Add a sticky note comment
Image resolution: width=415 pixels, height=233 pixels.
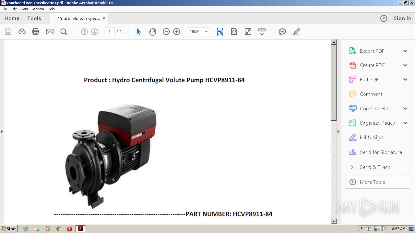[282, 32]
